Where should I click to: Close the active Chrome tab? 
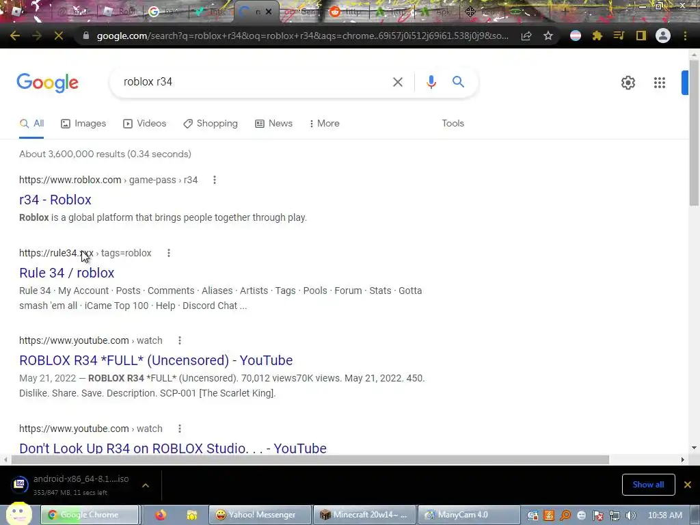[268, 12]
